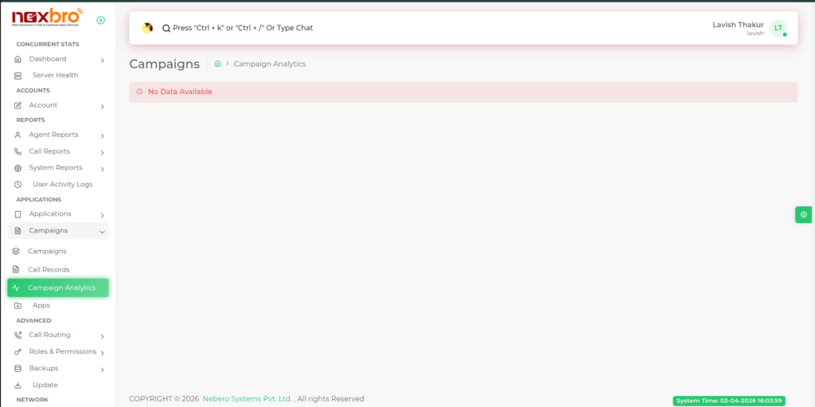Click the theme toggle icon in search bar
815x407 pixels.
[x=147, y=28]
